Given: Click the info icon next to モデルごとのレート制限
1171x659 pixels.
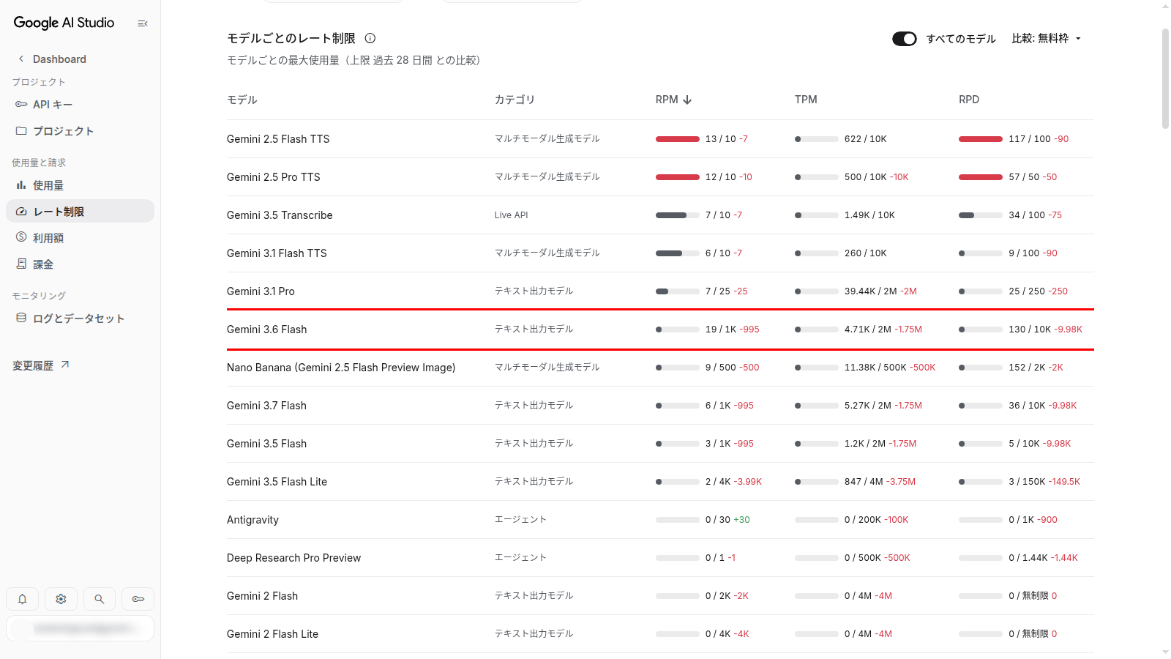Looking at the screenshot, I should coord(370,38).
